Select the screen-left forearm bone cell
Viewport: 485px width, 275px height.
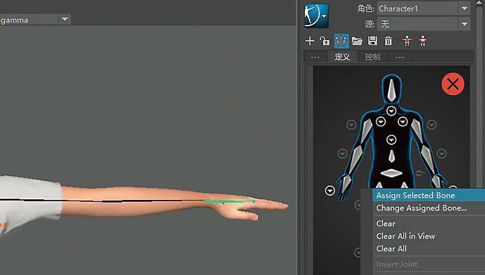pyautogui.click(x=356, y=158)
